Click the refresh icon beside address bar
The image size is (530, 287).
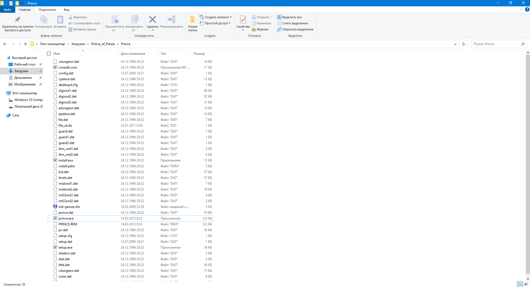(x=464, y=44)
